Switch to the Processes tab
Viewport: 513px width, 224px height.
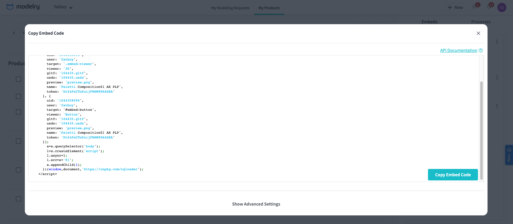481,22
